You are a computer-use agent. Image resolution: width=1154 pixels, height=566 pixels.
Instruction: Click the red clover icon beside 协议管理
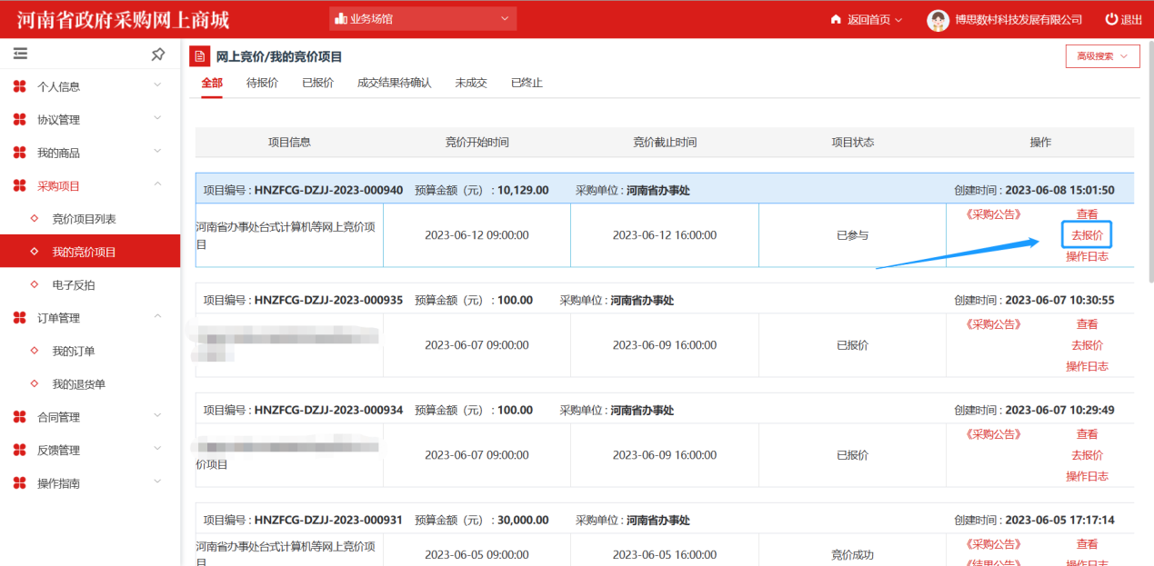pyautogui.click(x=20, y=120)
